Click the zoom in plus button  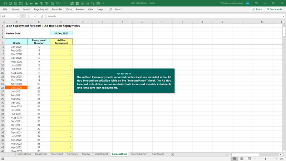click(x=276, y=159)
